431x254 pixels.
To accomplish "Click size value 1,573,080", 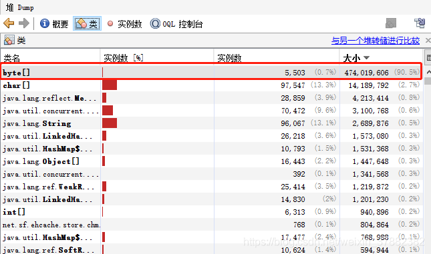I will pos(370,136).
